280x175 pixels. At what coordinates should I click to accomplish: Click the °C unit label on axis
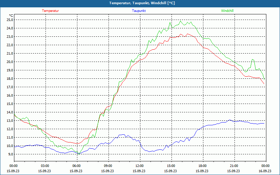coord(11,15)
